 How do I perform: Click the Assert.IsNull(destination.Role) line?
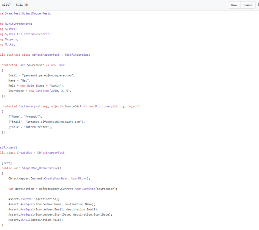pyautogui.click(x=36, y=220)
